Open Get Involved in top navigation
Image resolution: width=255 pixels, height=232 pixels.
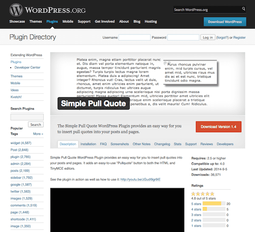click(x=105, y=21)
